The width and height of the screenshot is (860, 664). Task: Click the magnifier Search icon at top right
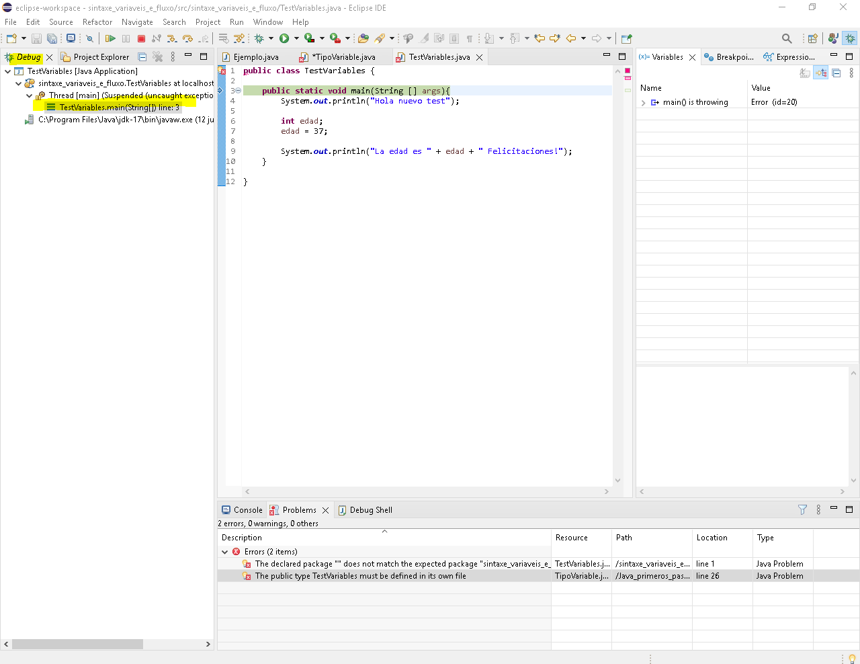click(787, 38)
